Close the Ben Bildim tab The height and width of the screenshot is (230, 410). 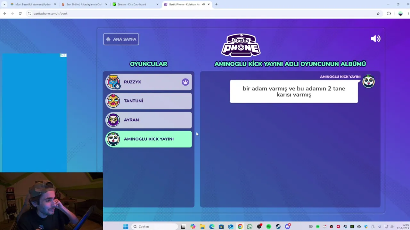[106, 4]
